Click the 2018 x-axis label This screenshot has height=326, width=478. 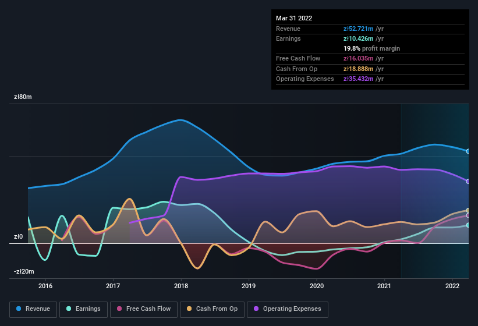(x=181, y=286)
